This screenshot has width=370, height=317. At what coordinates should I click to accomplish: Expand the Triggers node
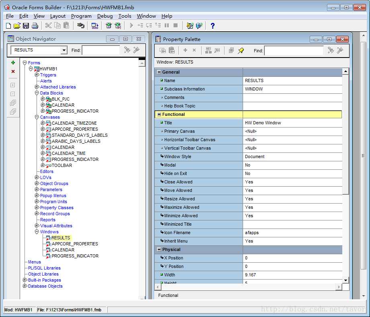[37, 75]
